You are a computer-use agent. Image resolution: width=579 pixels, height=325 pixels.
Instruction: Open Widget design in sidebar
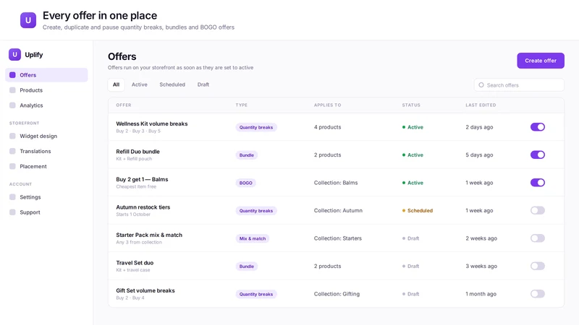[x=46, y=136]
